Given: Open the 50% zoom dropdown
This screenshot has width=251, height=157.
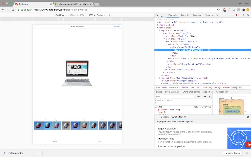Looking at the screenshot, I should [x=92, y=15].
